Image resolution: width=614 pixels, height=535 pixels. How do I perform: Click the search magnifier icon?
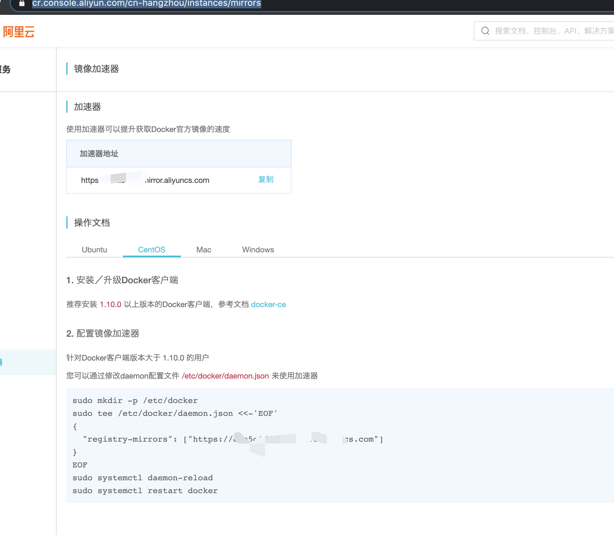click(485, 31)
